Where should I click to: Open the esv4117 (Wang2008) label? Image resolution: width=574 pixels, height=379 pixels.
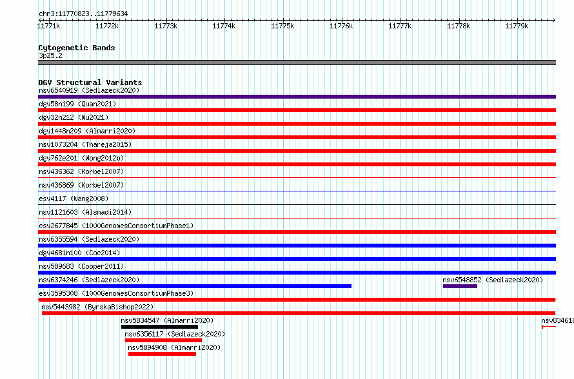(74, 199)
